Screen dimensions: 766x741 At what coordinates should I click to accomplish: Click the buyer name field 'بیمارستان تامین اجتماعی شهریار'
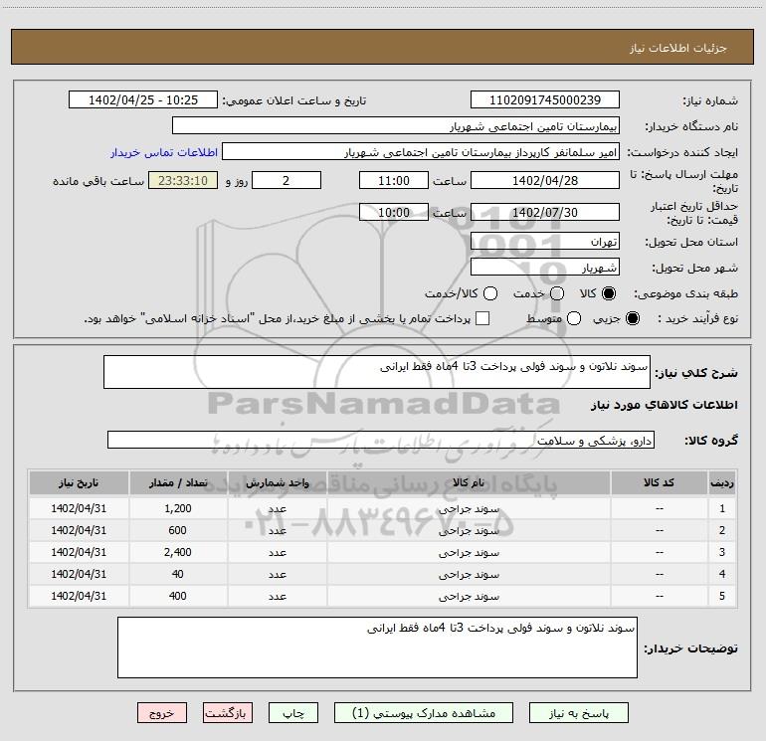[x=396, y=125]
